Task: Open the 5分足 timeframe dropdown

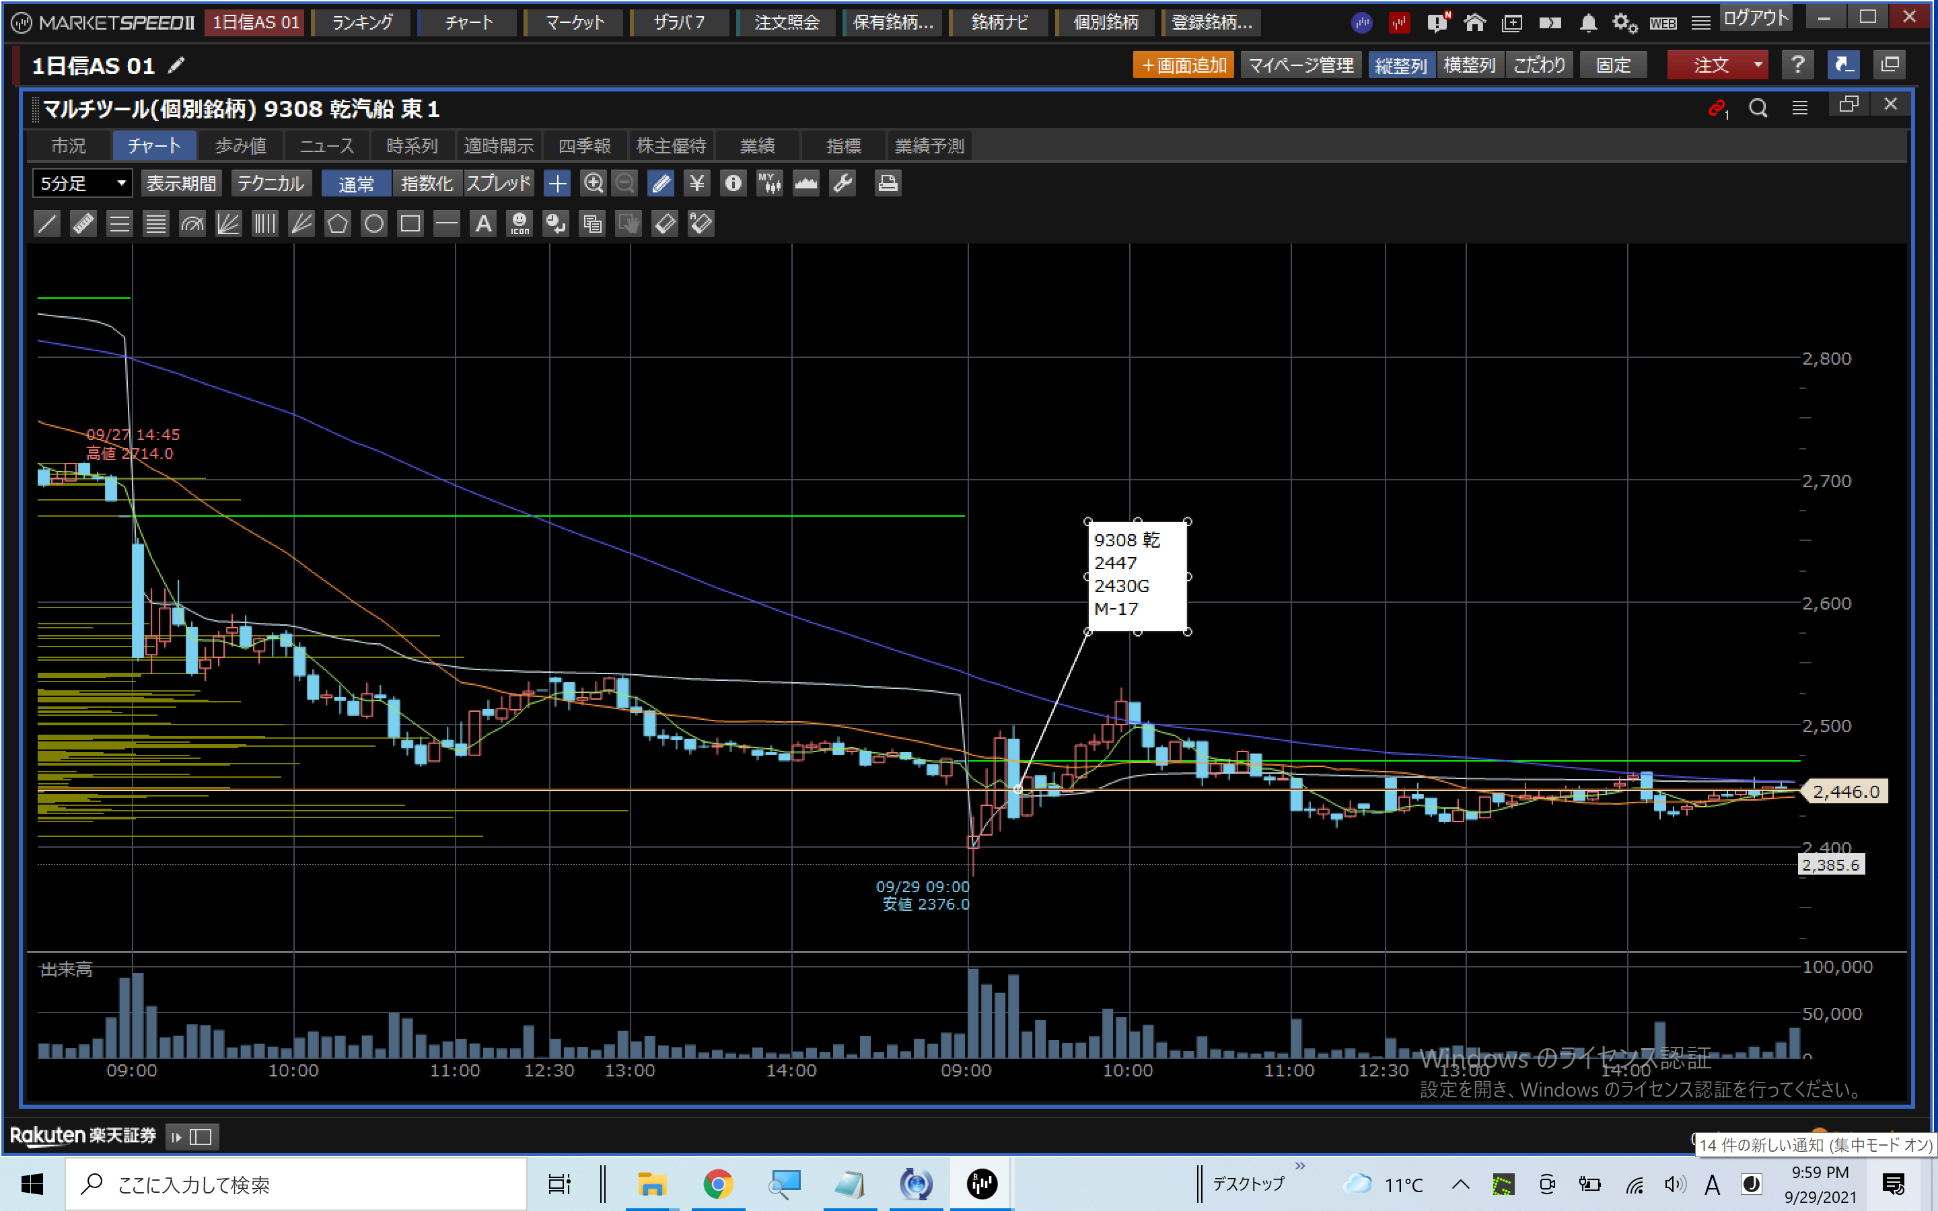Action: [83, 184]
